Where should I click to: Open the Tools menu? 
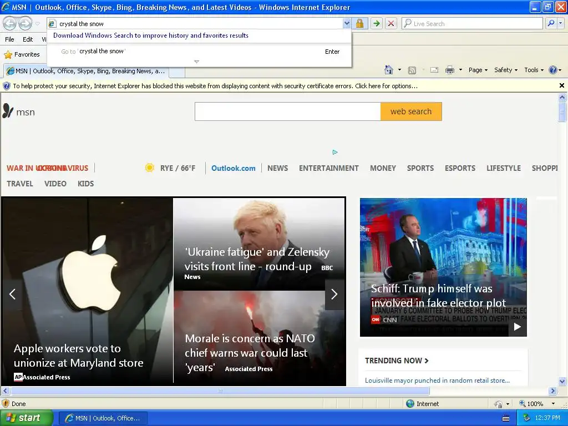(534, 70)
